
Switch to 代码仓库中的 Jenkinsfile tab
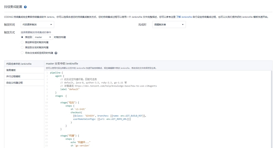tap(24, 64)
